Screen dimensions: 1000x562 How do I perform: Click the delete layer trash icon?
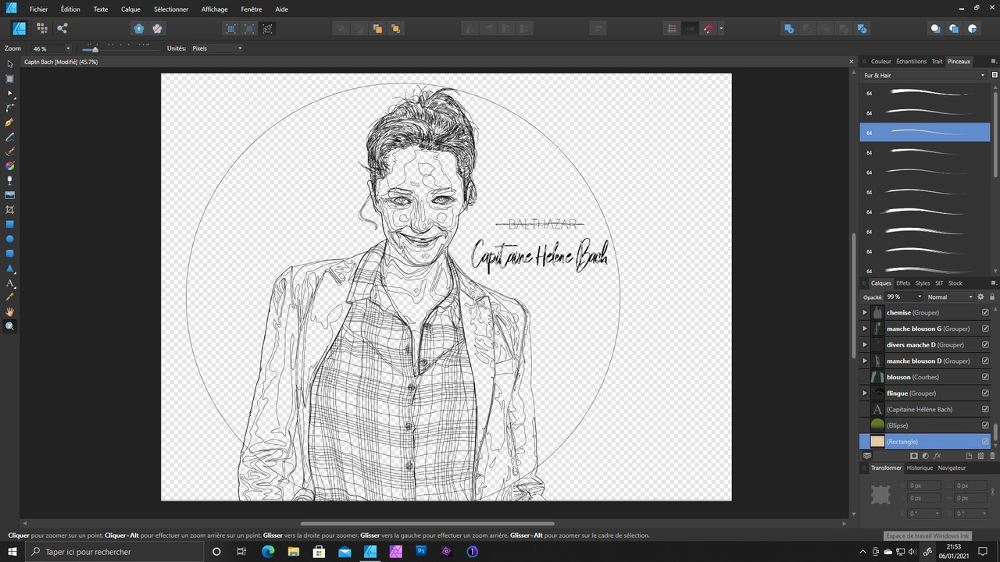993,456
